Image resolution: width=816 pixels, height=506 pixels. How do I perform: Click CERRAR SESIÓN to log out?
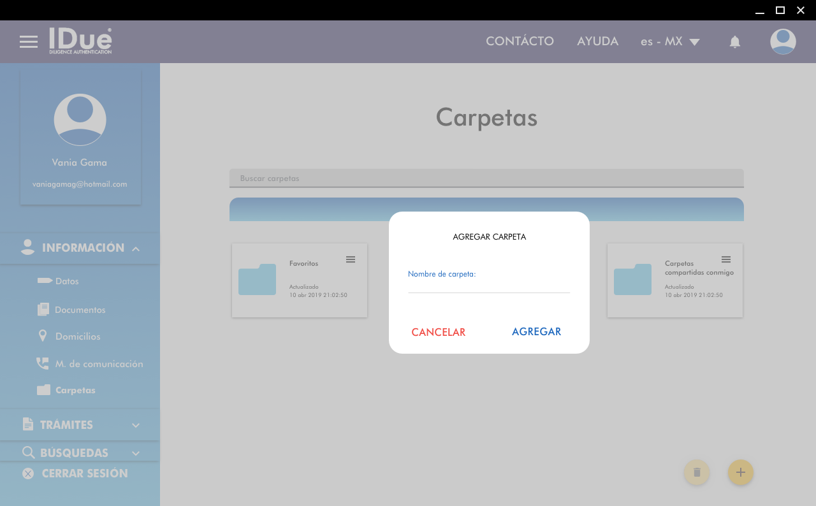(84, 473)
